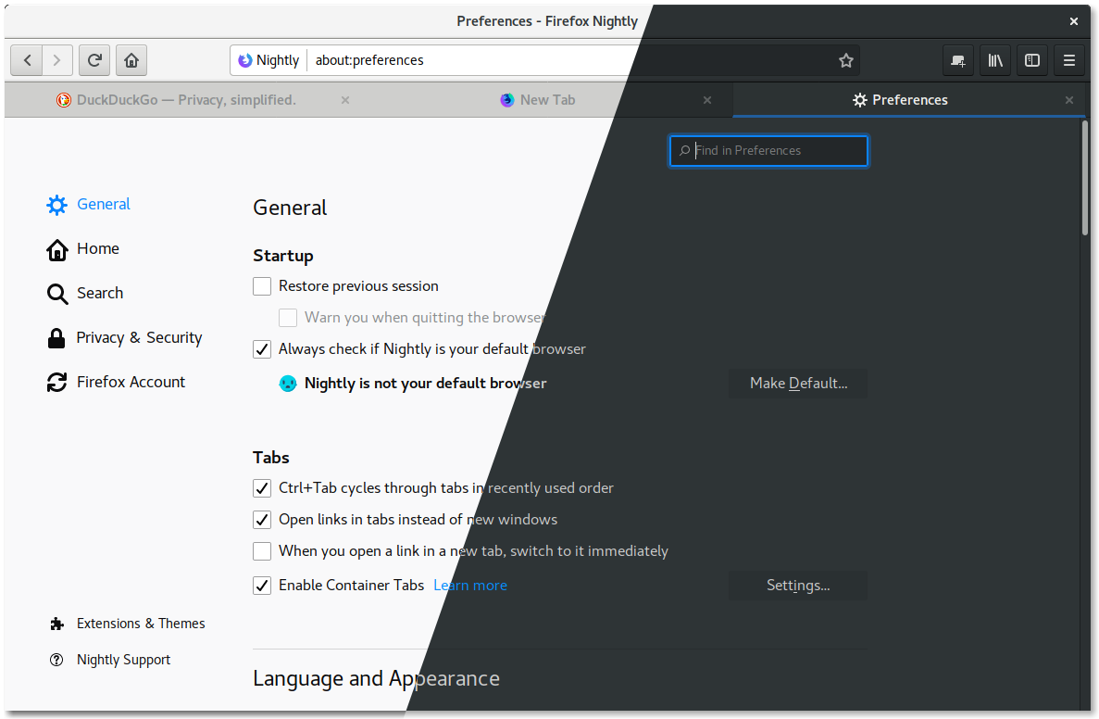The width and height of the screenshot is (1099, 719).
Task: Click the gear icon on the Preferences tab
Action: click(x=860, y=100)
